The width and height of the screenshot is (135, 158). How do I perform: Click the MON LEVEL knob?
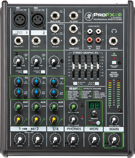(94, 139)
